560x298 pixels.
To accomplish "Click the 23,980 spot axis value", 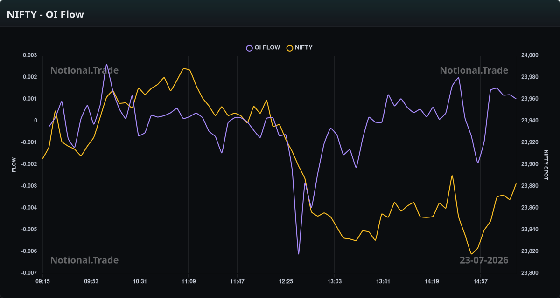I will coord(530,77).
